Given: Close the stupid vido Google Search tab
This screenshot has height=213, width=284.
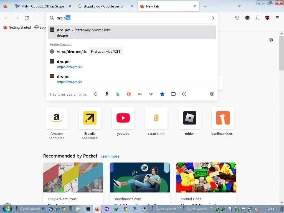Looking at the screenshot, I should 132,6.
